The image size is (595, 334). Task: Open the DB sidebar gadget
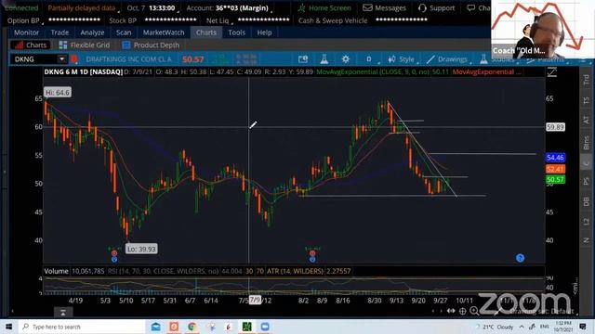click(x=587, y=201)
